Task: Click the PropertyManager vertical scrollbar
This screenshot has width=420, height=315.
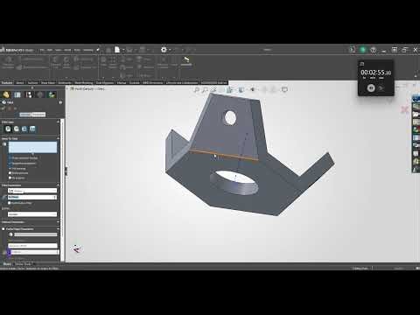Action: point(62,190)
